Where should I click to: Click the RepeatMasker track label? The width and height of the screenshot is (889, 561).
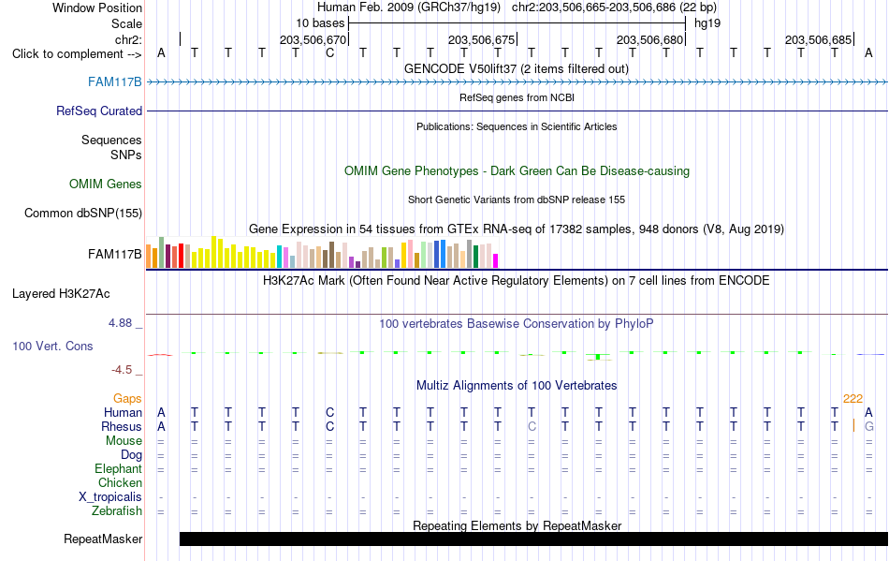[103, 539]
